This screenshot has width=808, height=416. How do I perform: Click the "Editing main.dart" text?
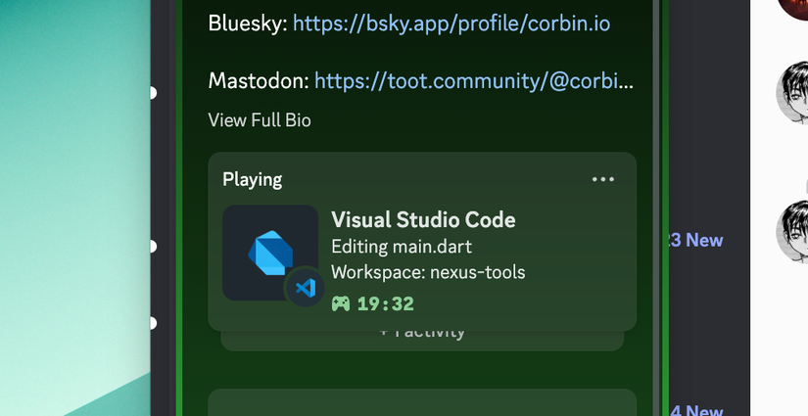coord(402,247)
